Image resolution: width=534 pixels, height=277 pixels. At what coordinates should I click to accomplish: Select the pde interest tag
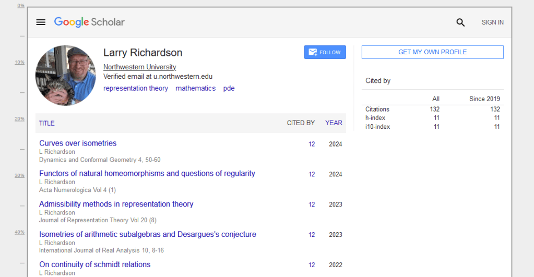(x=229, y=89)
